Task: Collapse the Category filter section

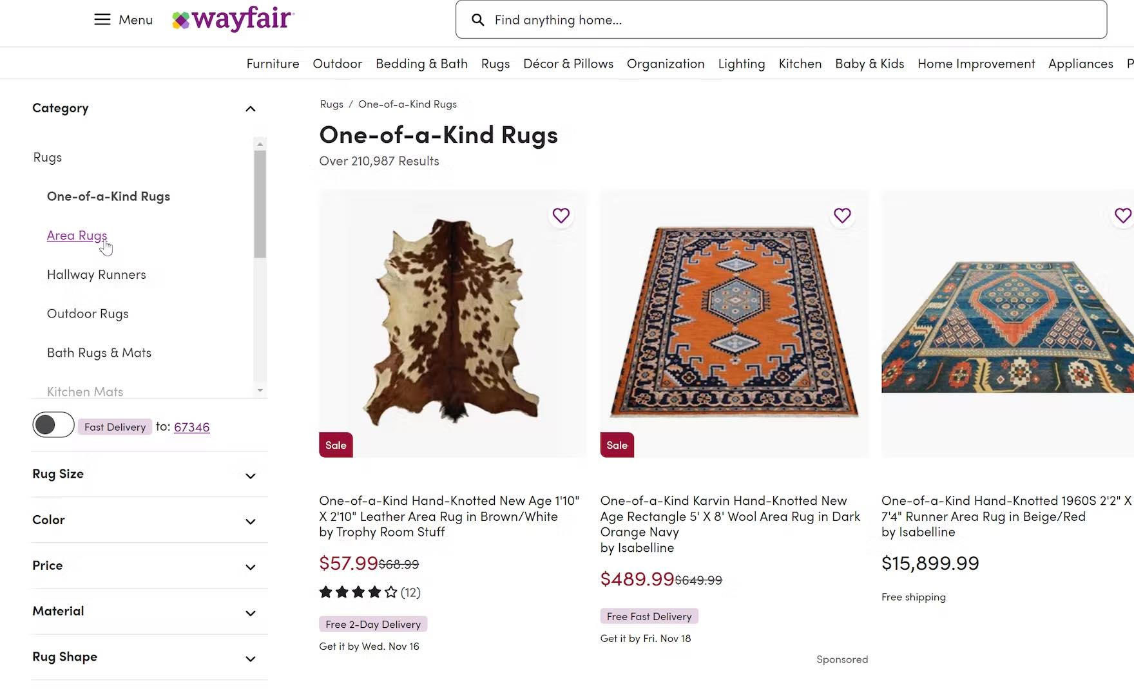Action: tap(251, 109)
